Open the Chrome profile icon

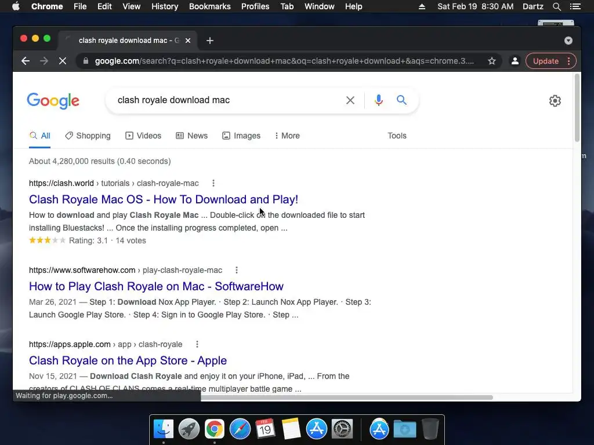(x=515, y=61)
